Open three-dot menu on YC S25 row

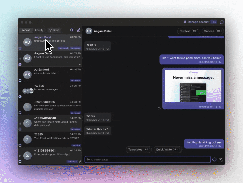pos(80,97)
